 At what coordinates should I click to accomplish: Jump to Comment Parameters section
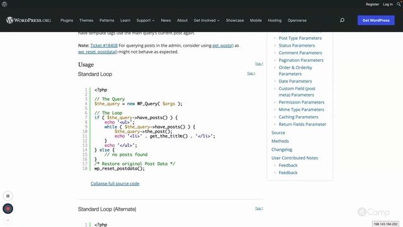(x=300, y=53)
